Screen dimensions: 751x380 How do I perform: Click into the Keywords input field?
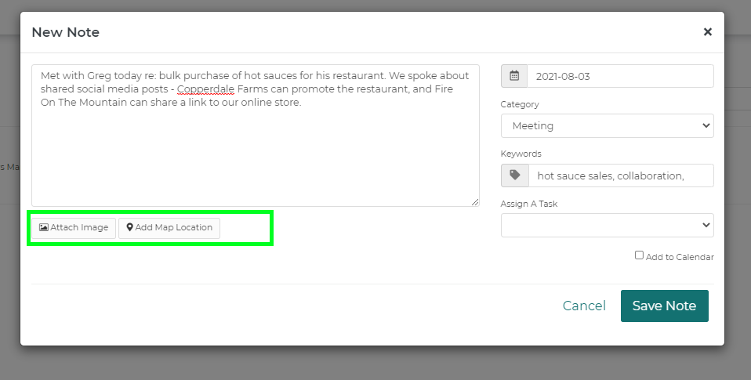(x=620, y=176)
